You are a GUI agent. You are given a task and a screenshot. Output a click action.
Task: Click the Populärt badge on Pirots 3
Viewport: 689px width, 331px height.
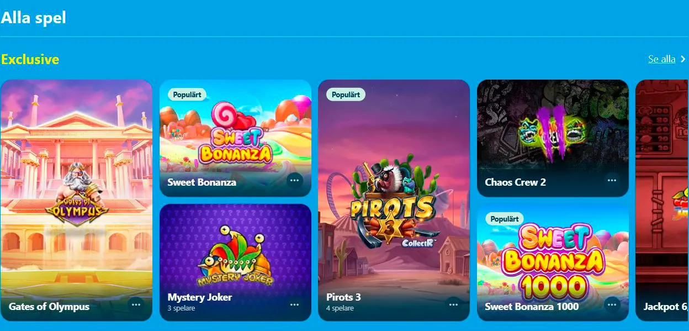click(346, 94)
